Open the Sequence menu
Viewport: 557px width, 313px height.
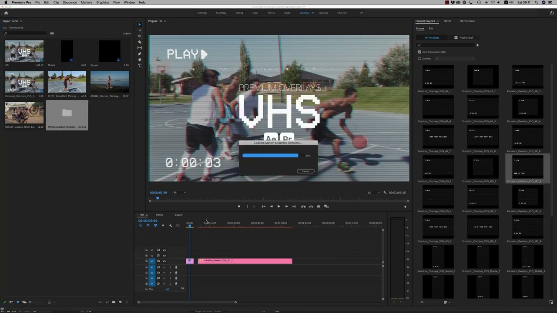[70, 2]
